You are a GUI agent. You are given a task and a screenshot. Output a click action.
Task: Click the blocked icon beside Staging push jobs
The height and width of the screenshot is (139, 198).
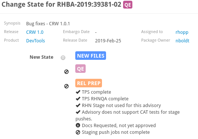(78, 132)
